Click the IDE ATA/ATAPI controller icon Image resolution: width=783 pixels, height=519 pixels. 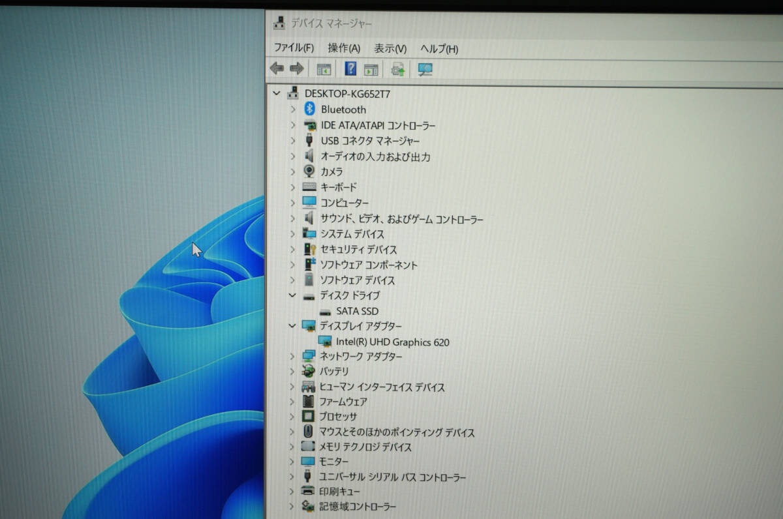[x=310, y=125]
